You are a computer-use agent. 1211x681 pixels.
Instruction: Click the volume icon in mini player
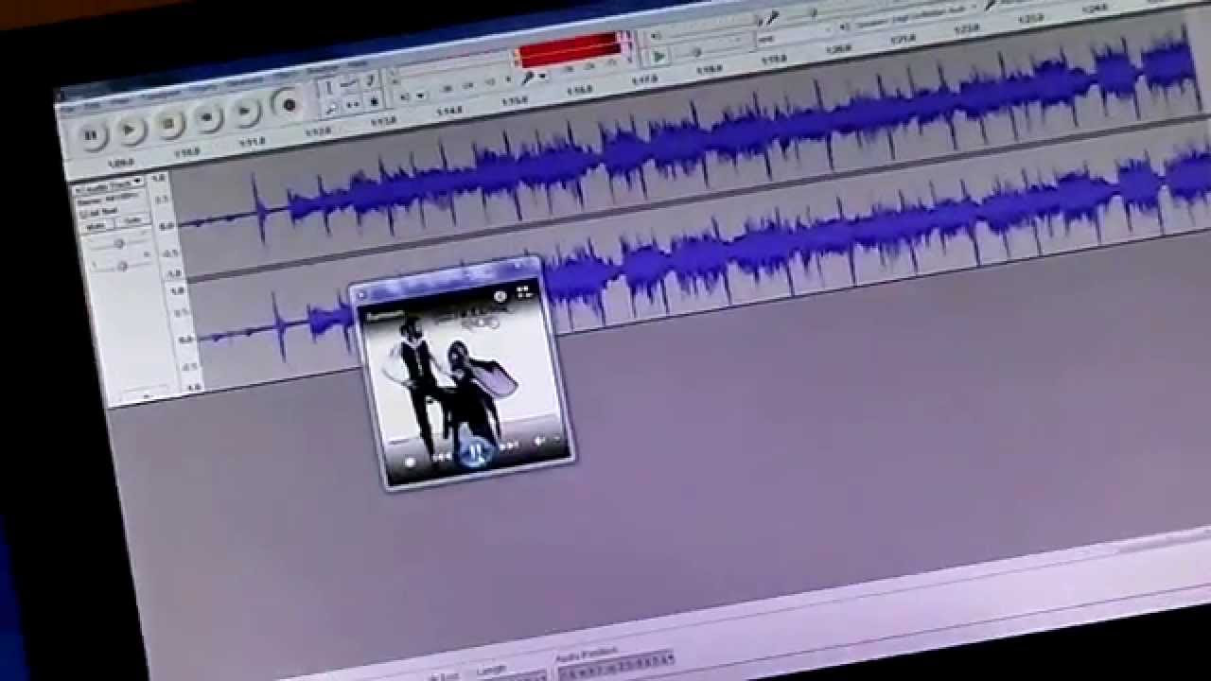[x=540, y=441]
